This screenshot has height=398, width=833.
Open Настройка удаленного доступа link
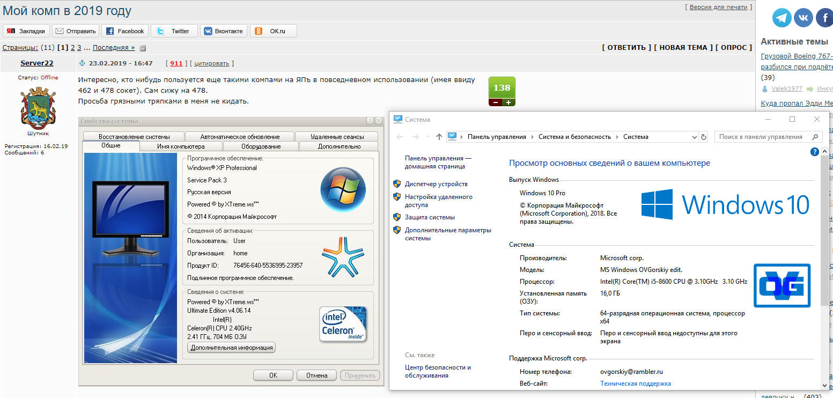[x=439, y=201]
